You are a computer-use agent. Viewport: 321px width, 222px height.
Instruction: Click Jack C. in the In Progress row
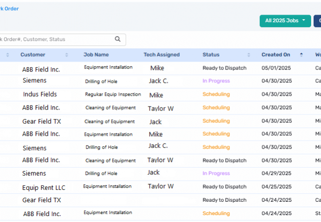point(159,81)
